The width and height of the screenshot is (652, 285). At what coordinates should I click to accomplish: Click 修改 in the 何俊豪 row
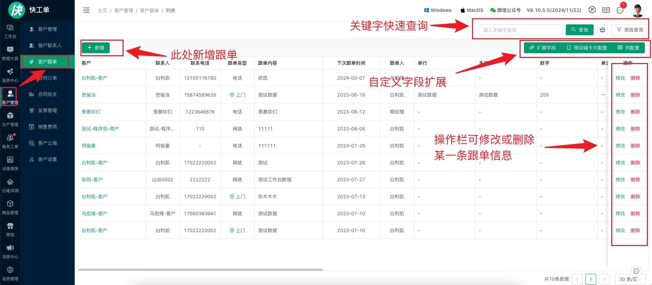tap(620, 146)
